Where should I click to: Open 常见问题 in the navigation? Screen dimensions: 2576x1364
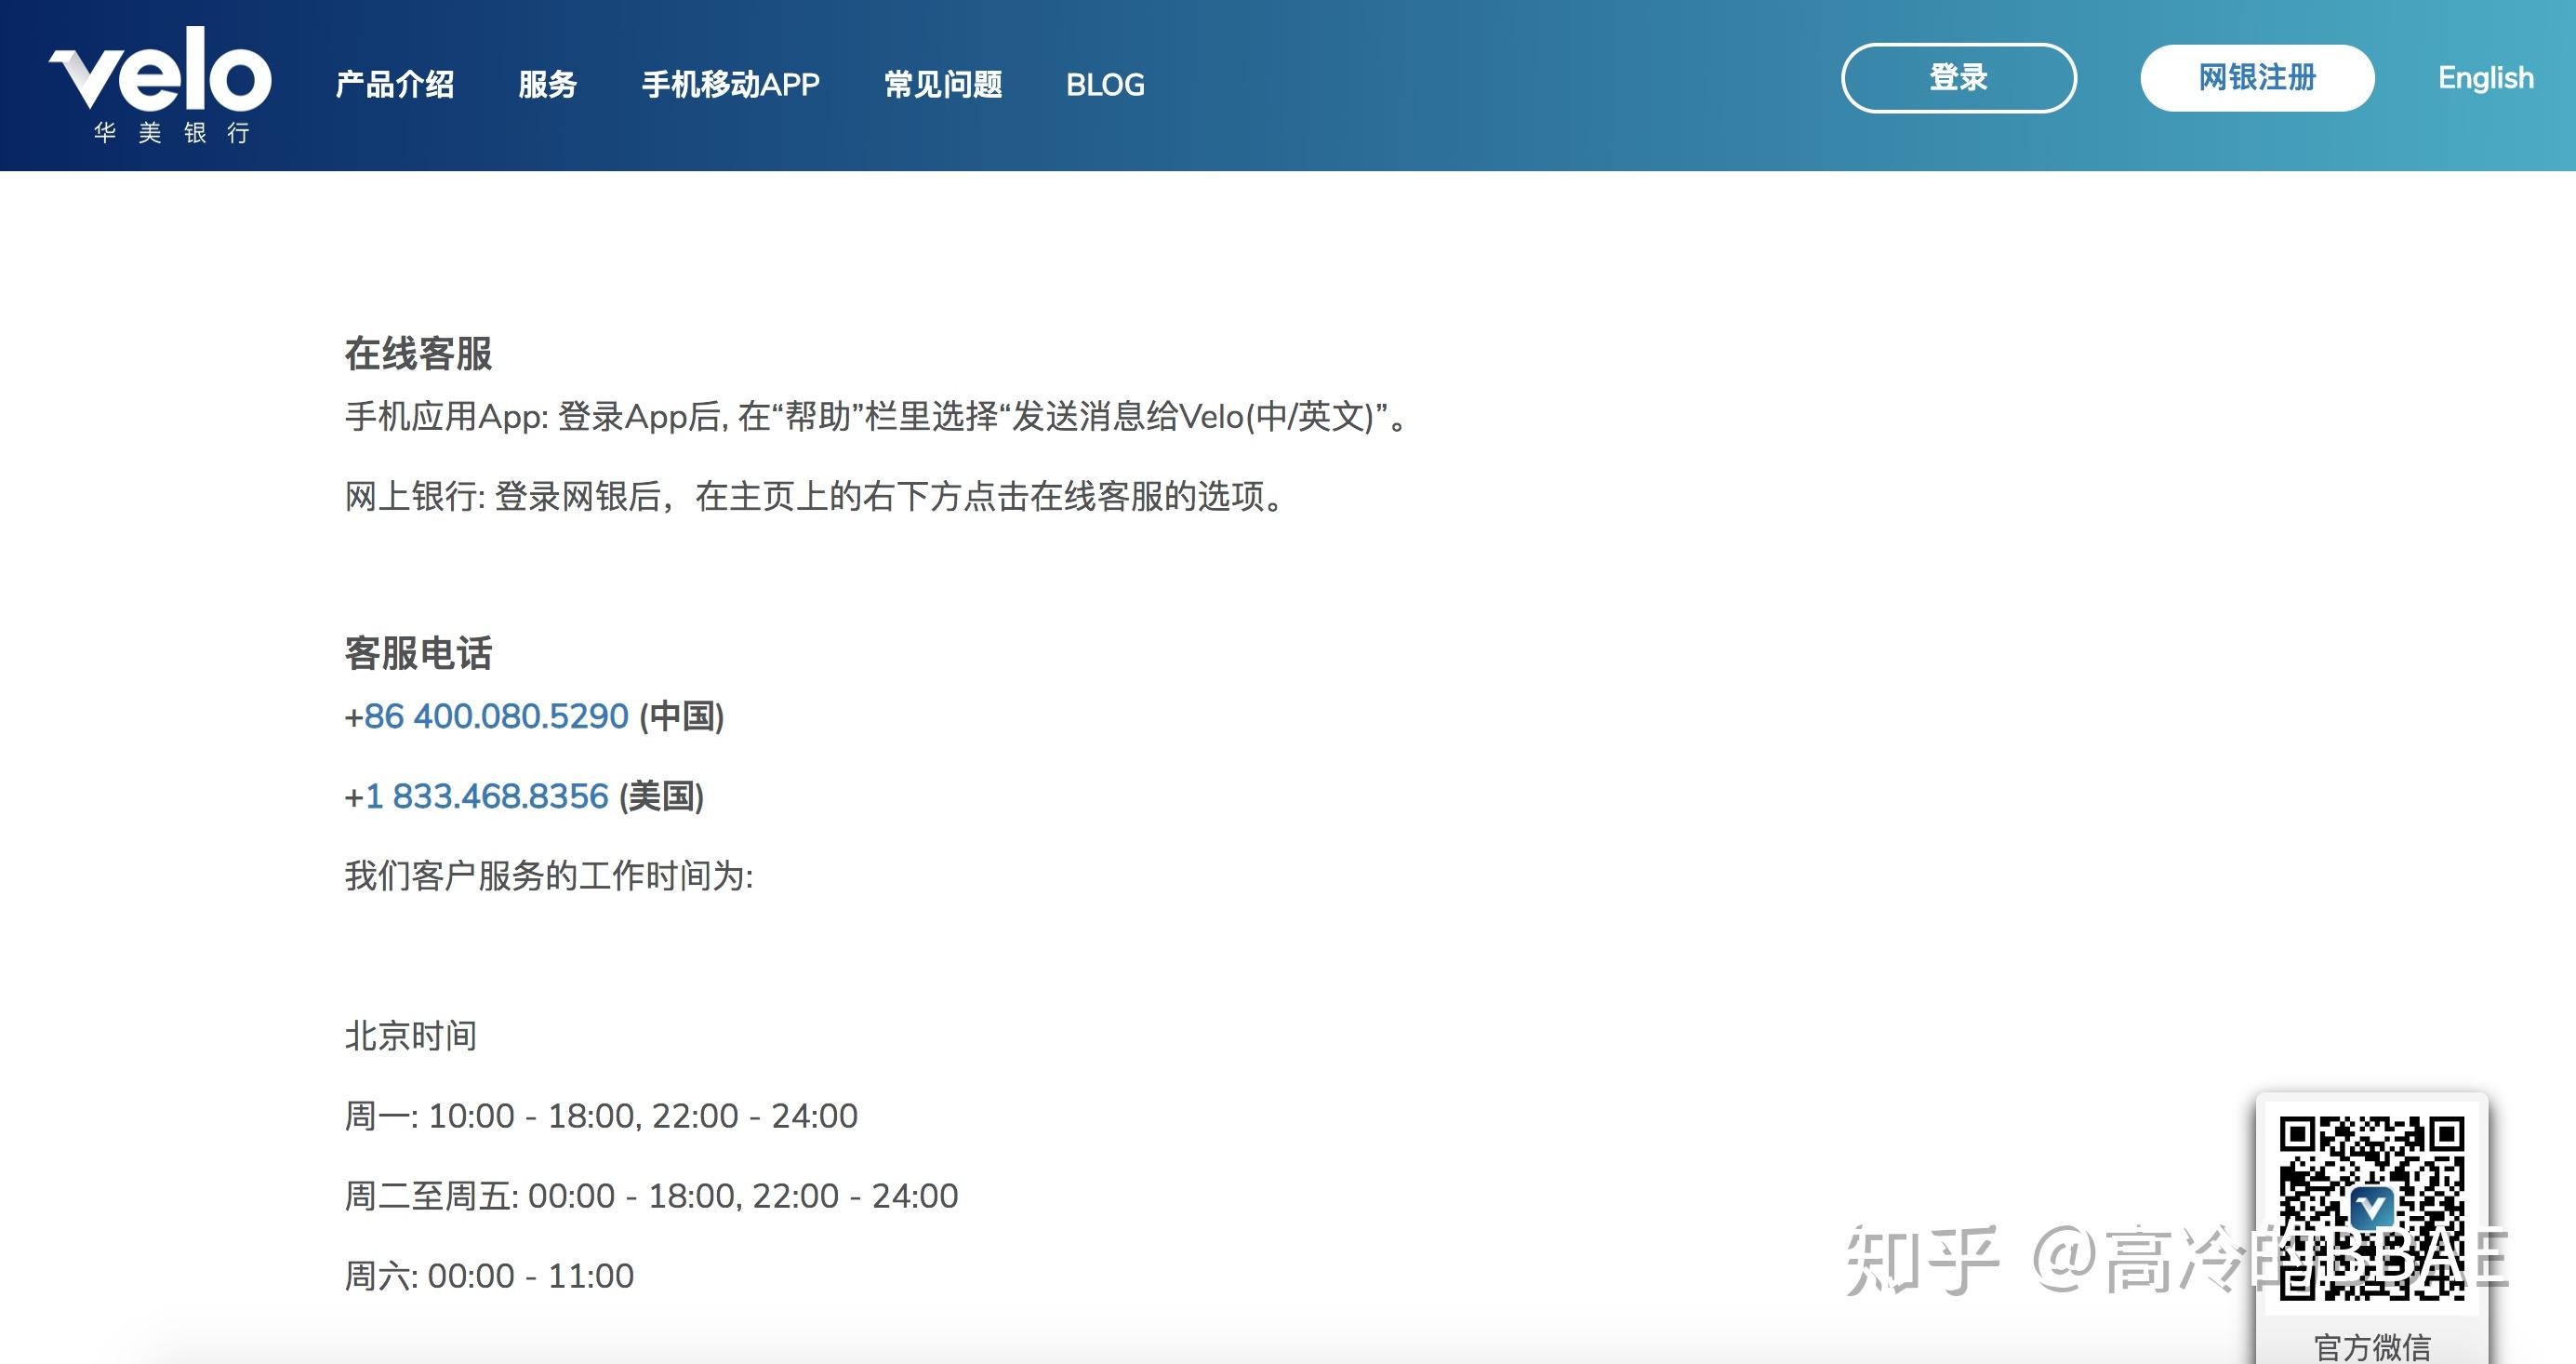click(943, 85)
